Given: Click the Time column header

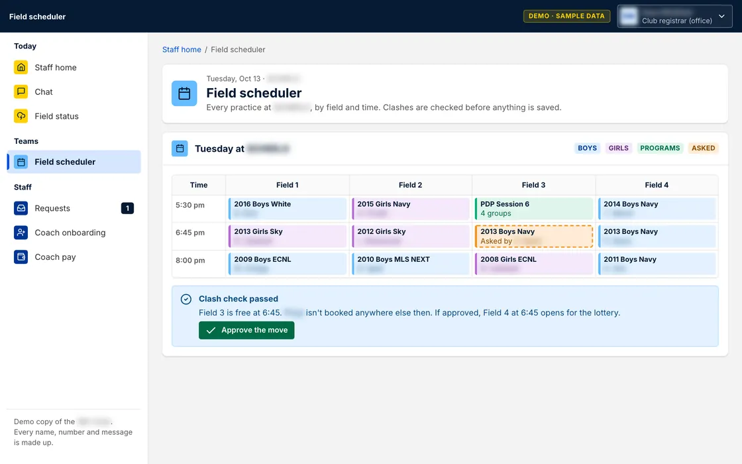Looking at the screenshot, I should point(199,185).
